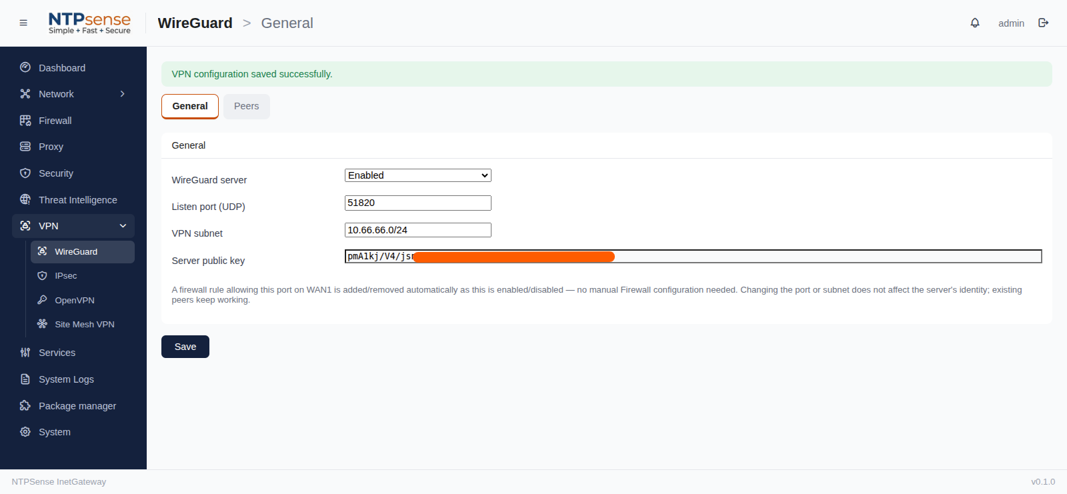Save the VPN configuration
Screen dimensions: 1067x494
coord(185,347)
